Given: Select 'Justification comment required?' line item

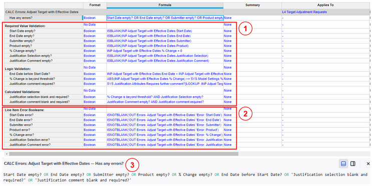Looking at the screenshot, I should tap(32, 84).
